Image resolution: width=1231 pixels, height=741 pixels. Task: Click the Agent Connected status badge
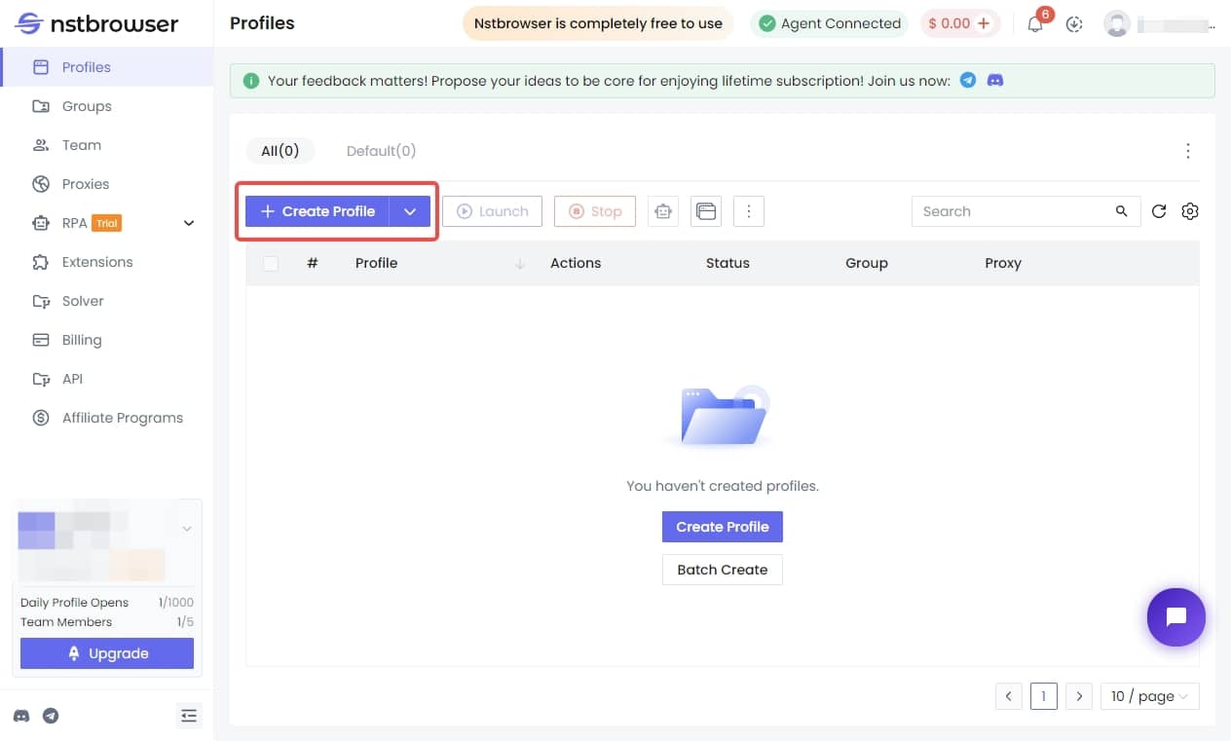pyautogui.click(x=830, y=23)
